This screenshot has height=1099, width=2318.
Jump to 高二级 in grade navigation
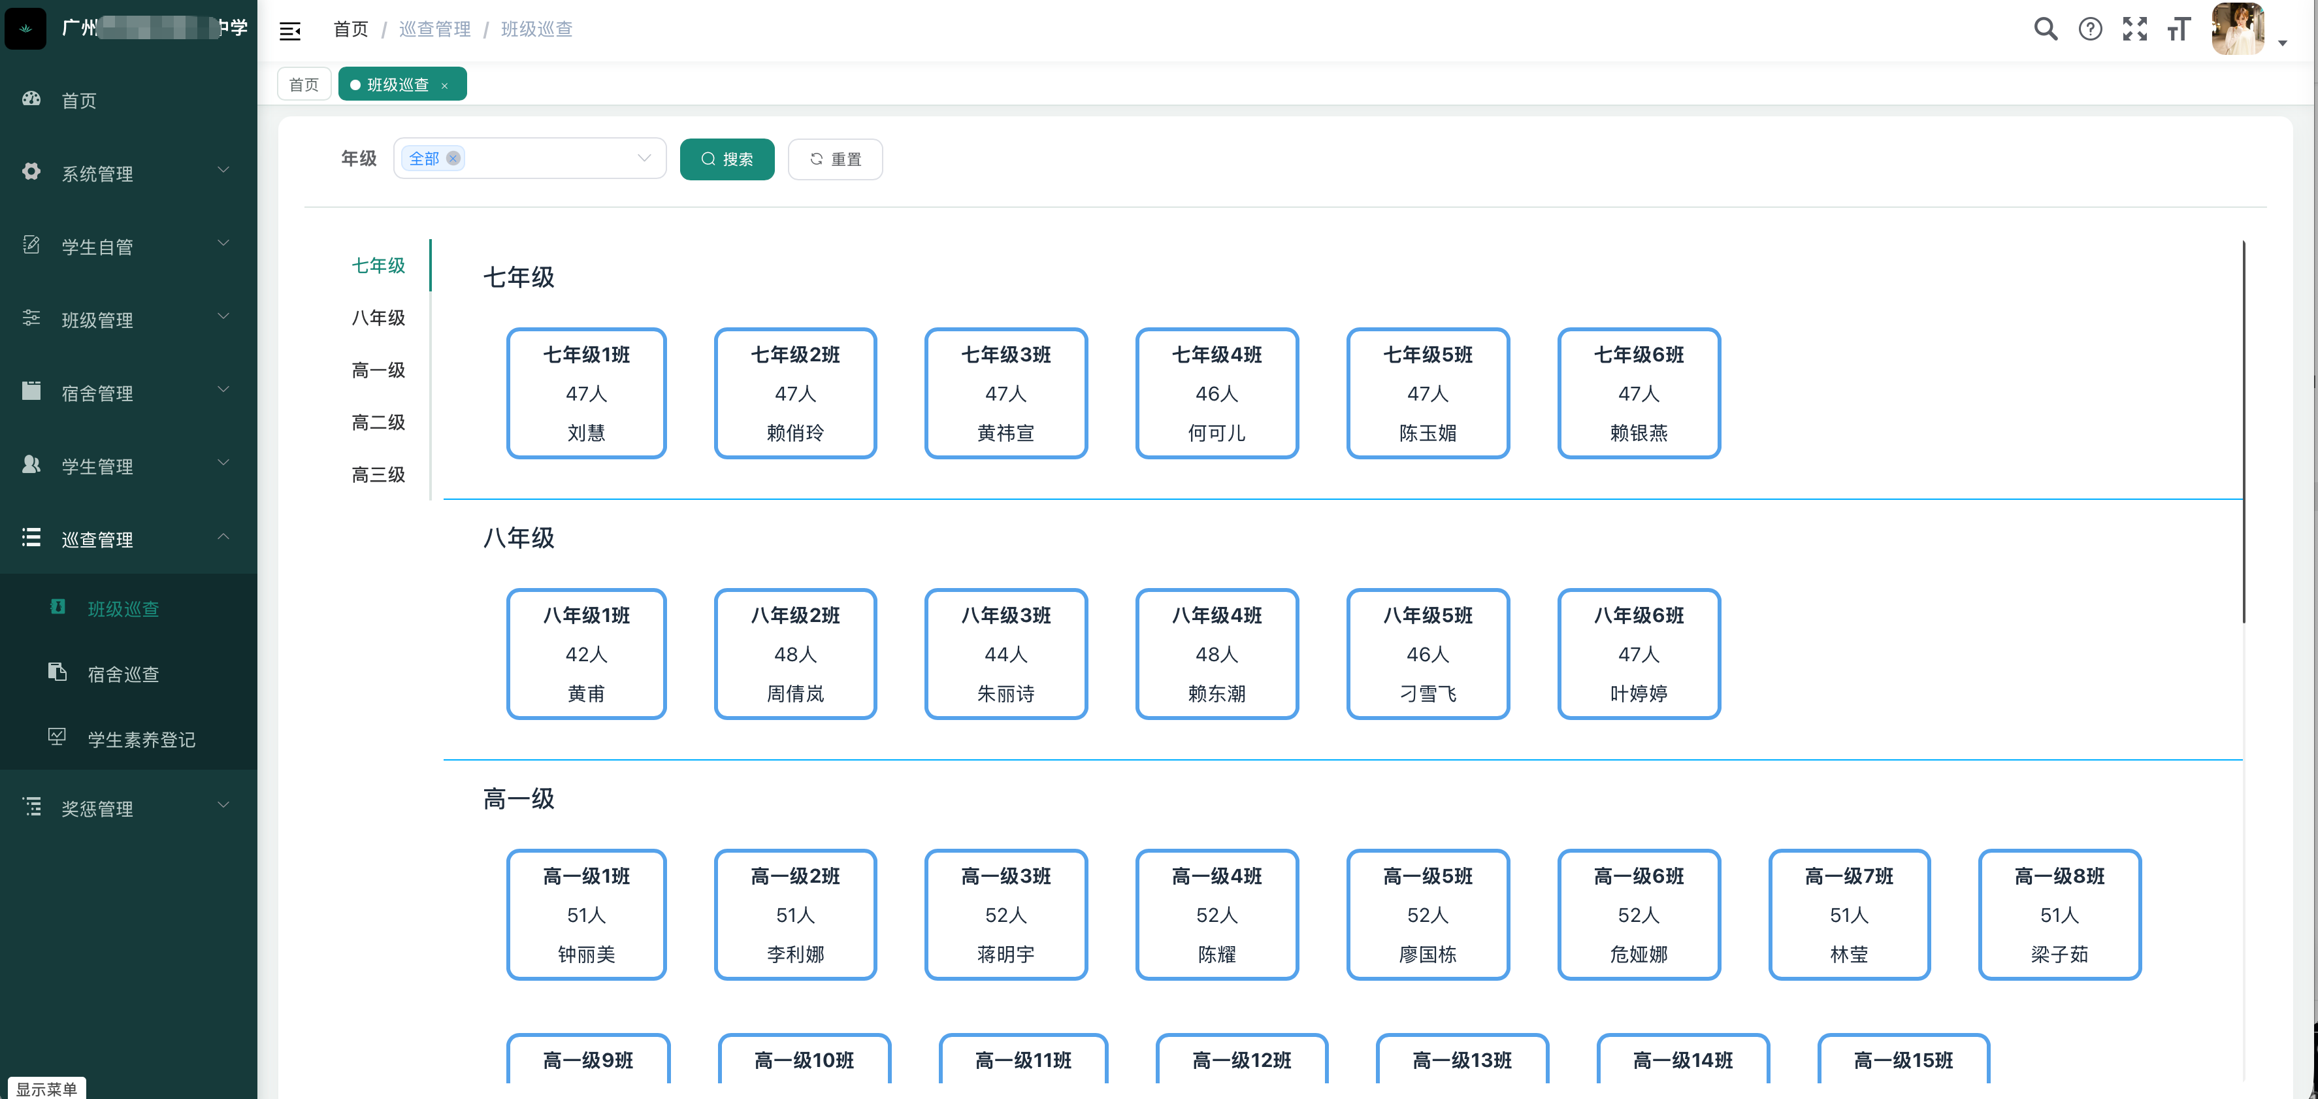[378, 422]
